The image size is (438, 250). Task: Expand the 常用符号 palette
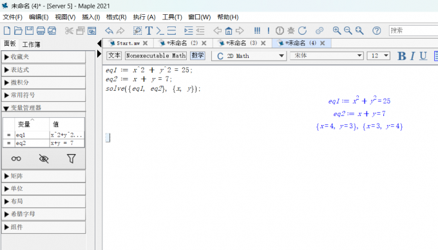pyautogui.click(x=44, y=95)
